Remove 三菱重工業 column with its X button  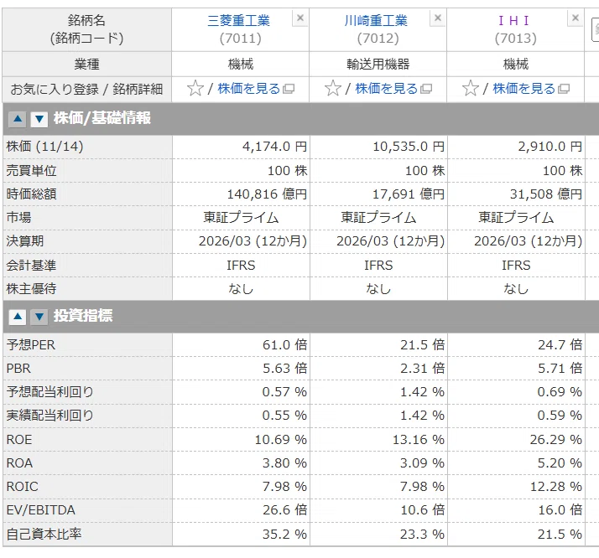pos(300,18)
